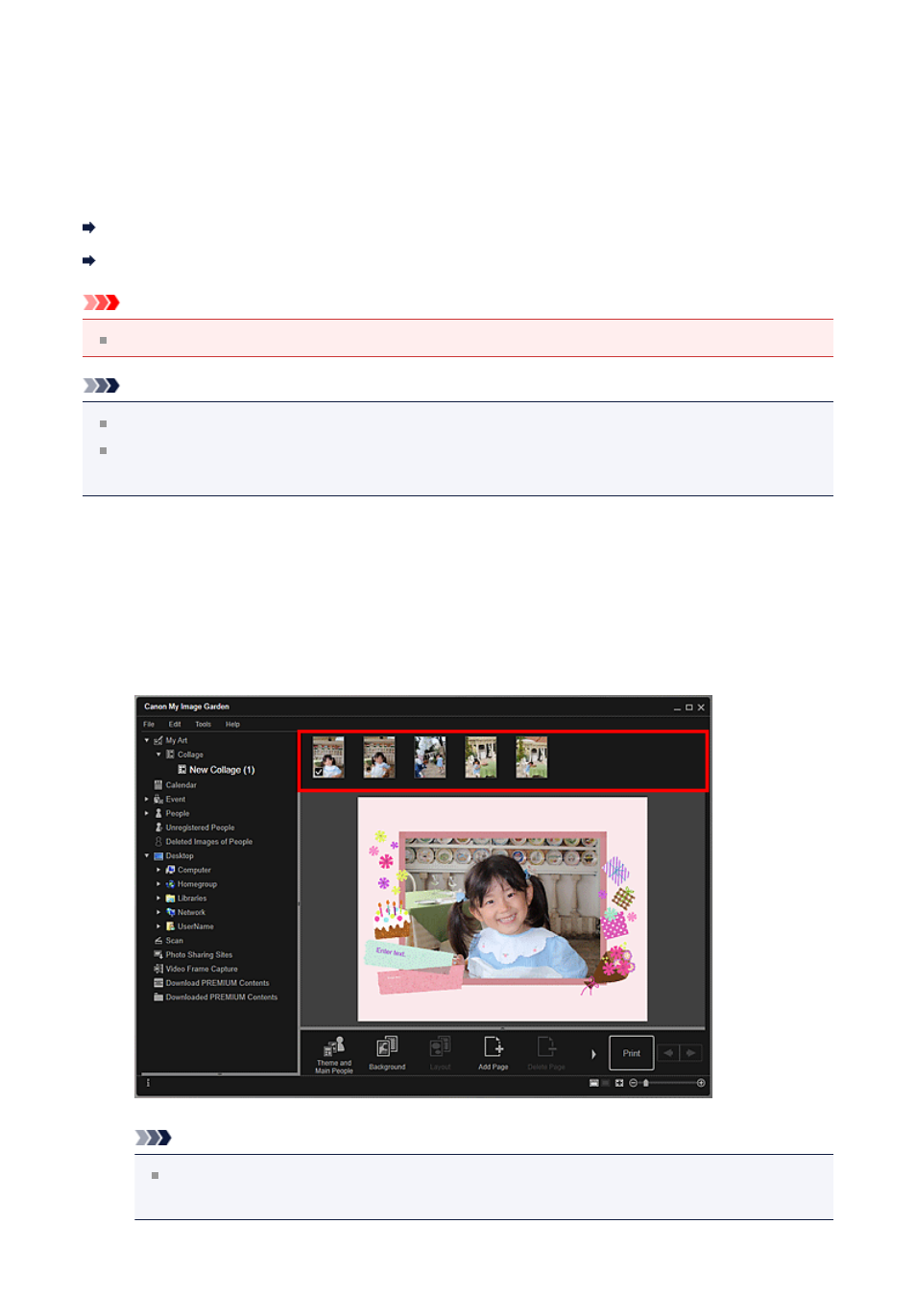Click the People icon

tap(158, 813)
